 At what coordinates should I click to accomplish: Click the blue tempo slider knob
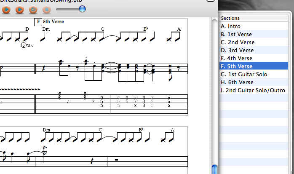pyautogui.click(x=82, y=9)
